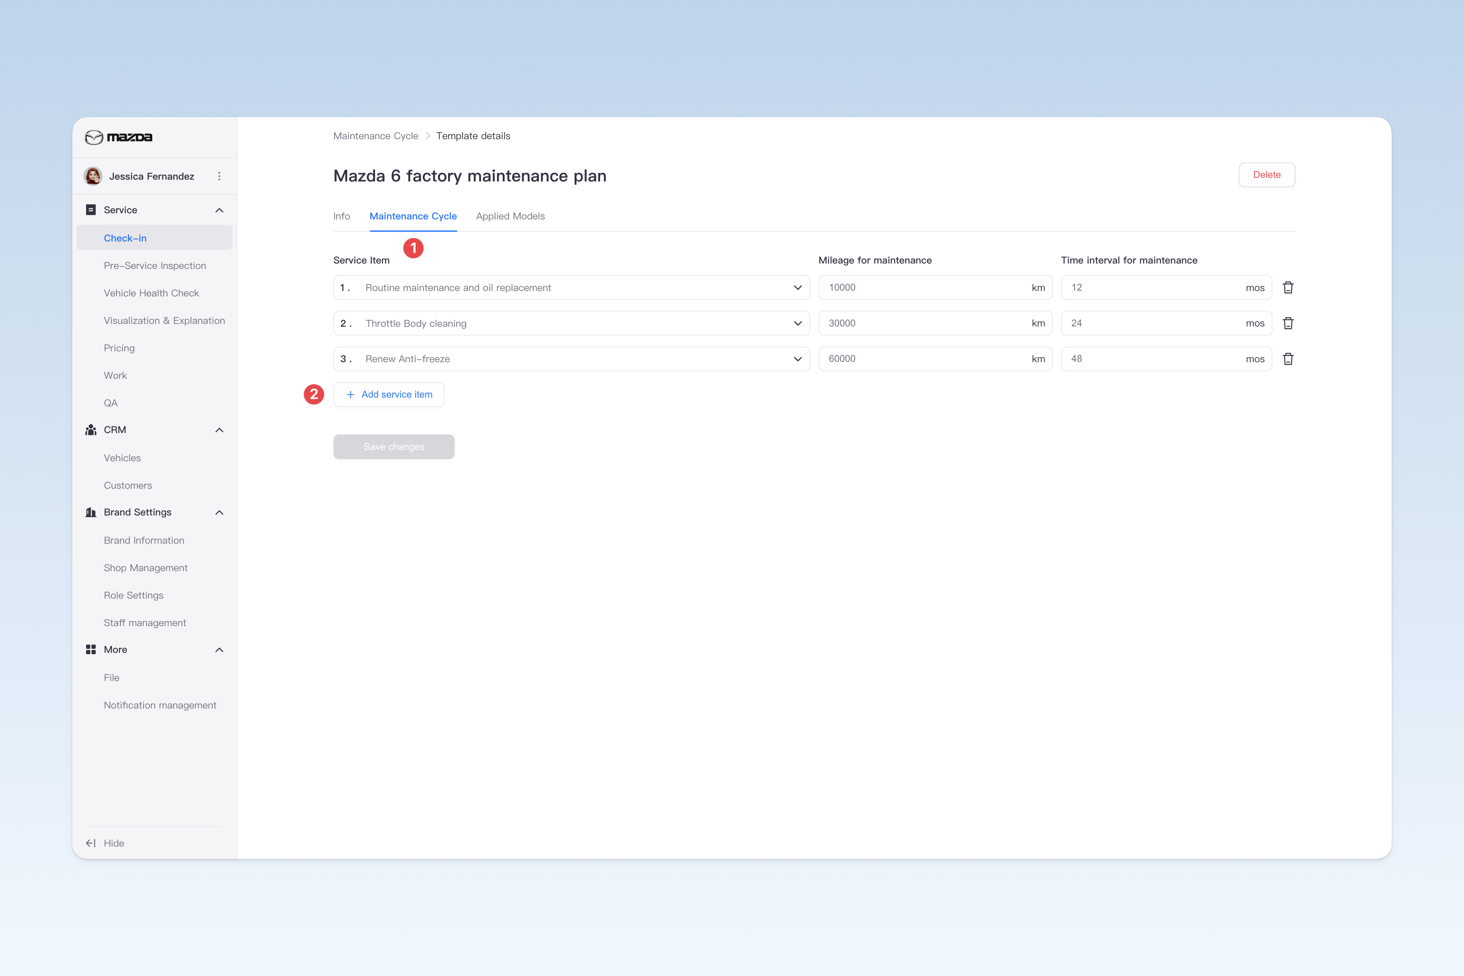Click the Brand Settings building icon
The image size is (1464, 976).
pyautogui.click(x=91, y=512)
